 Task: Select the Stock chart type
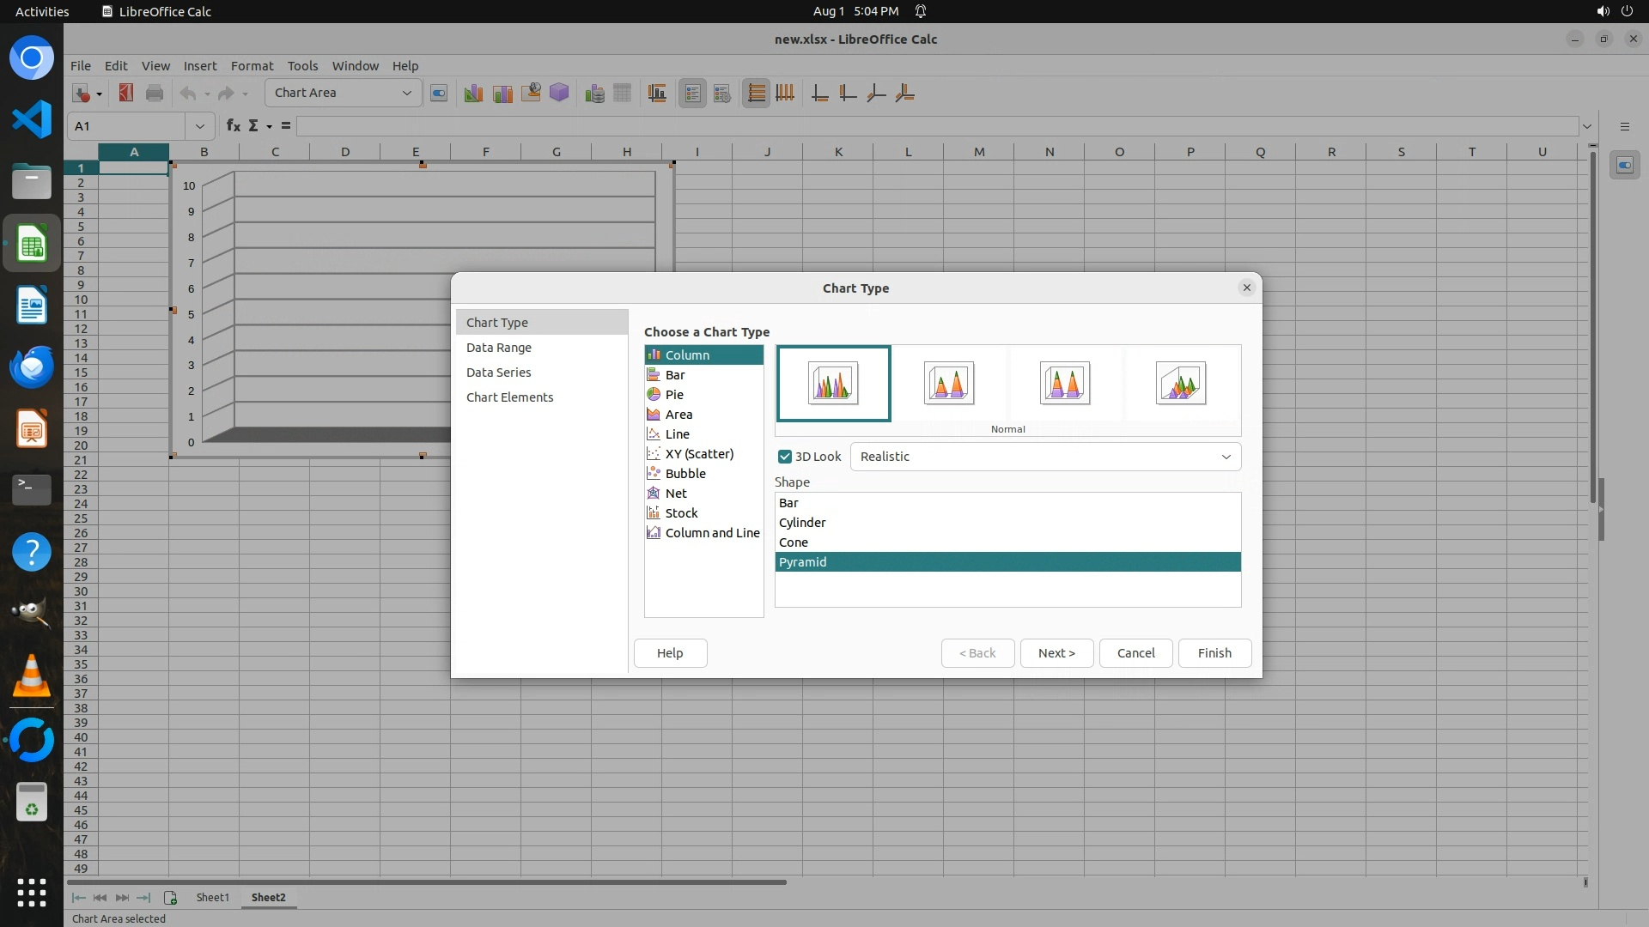[681, 513]
